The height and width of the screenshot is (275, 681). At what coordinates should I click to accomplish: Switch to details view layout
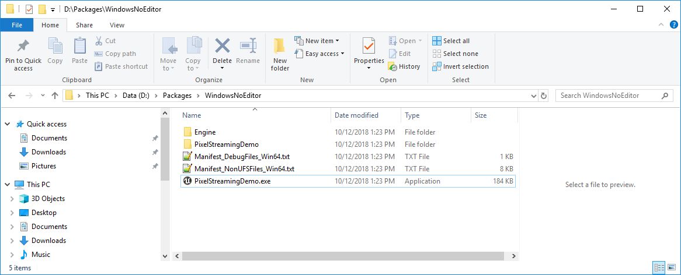660,267
